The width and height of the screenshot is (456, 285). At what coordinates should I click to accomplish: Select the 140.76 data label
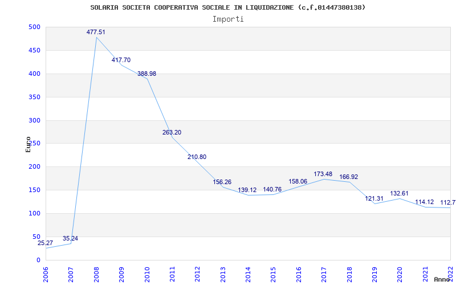[x=272, y=190]
